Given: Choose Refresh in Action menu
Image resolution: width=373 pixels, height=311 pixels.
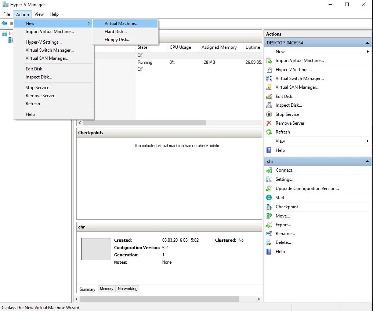Looking at the screenshot, I should [53, 103].
